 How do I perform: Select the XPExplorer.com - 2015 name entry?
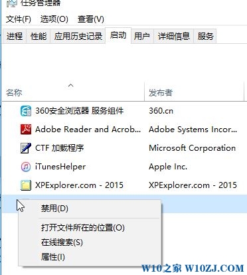pyautogui.click(x=79, y=185)
